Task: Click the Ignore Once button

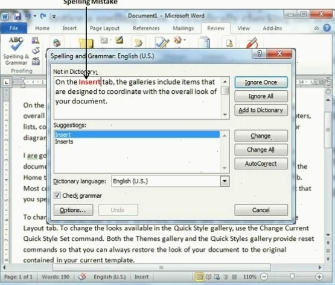Action: (x=261, y=82)
